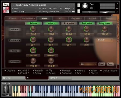Adjust the pan slider
This screenshot has height=98, width=121.
tap(90, 12)
